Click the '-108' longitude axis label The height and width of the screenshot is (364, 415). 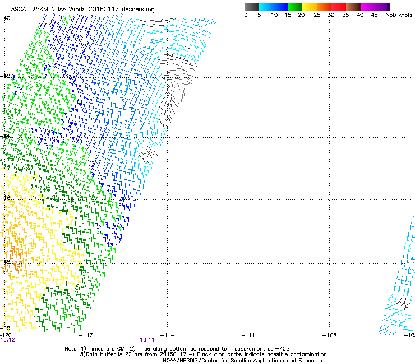click(x=330, y=335)
